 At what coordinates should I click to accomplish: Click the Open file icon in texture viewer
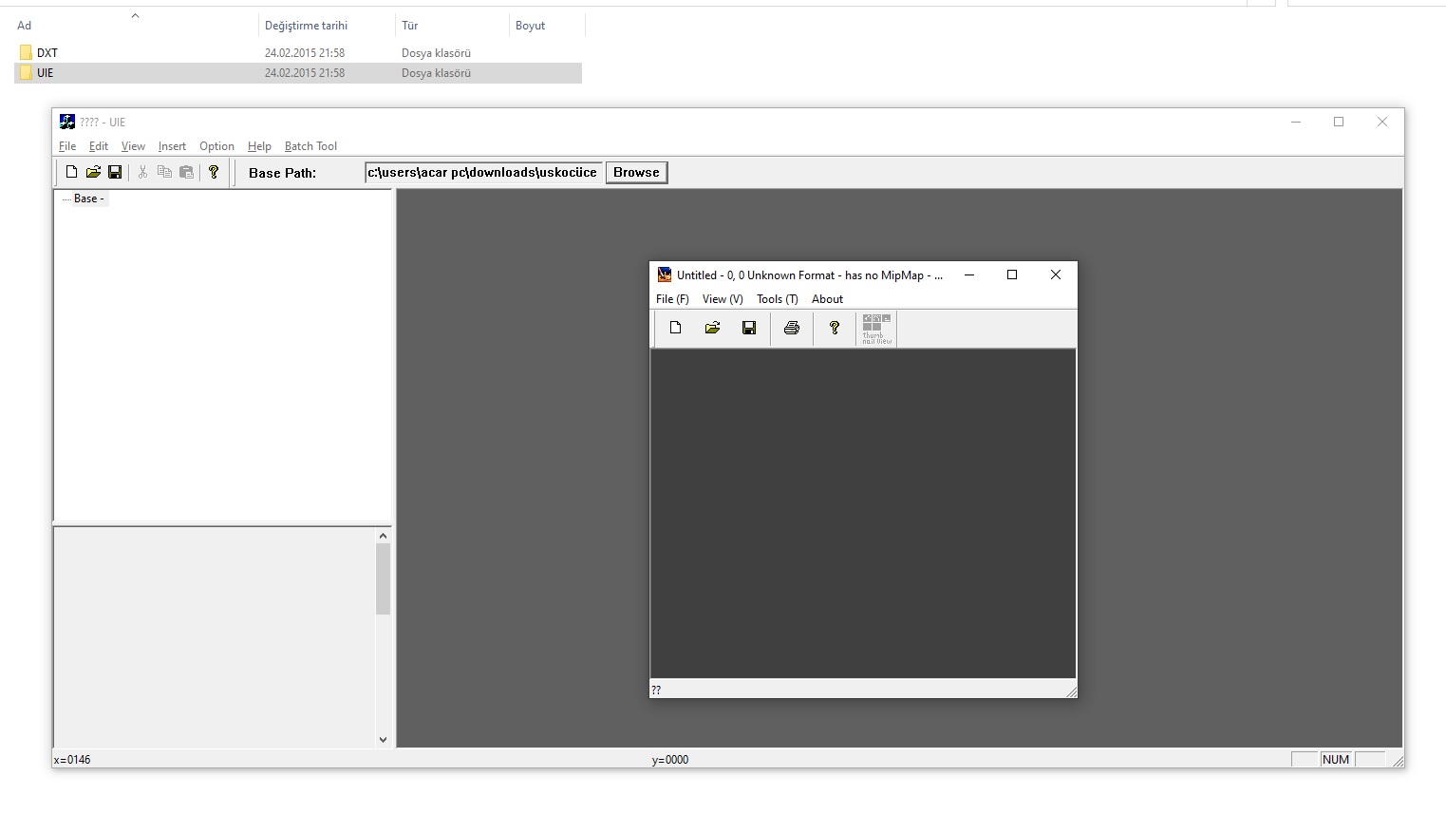(x=712, y=328)
